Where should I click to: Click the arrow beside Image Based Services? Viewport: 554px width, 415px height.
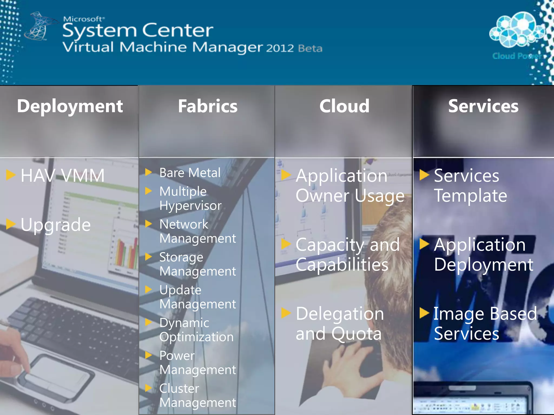pyautogui.click(x=424, y=313)
